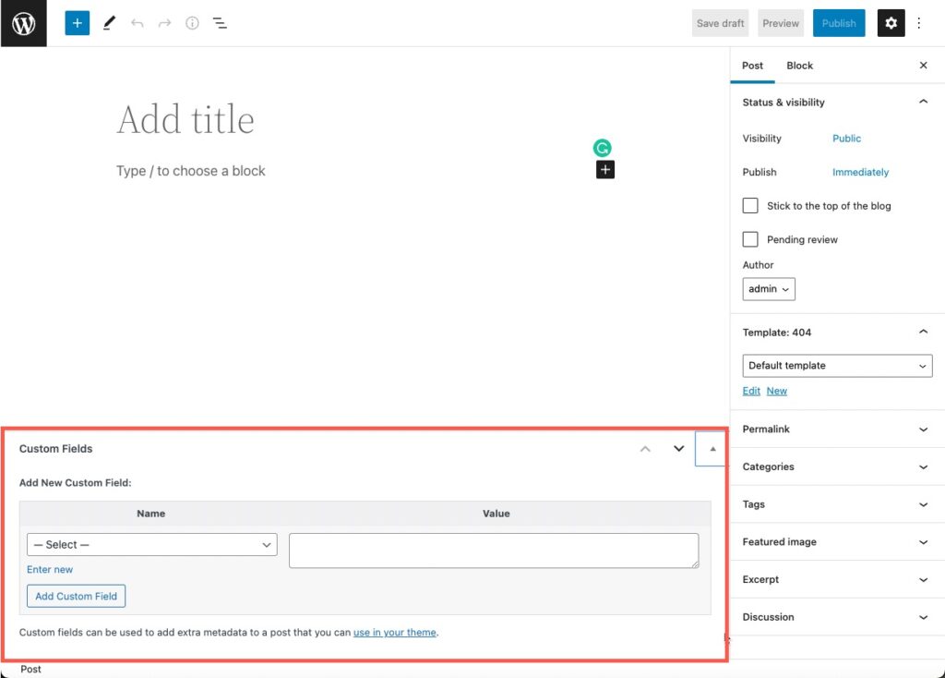Click the Undo arrow icon
The image size is (945, 678).
point(138,22)
